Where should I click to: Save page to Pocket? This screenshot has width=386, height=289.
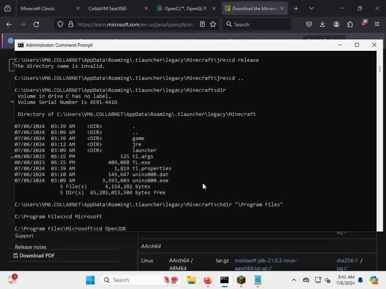pos(309,24)
